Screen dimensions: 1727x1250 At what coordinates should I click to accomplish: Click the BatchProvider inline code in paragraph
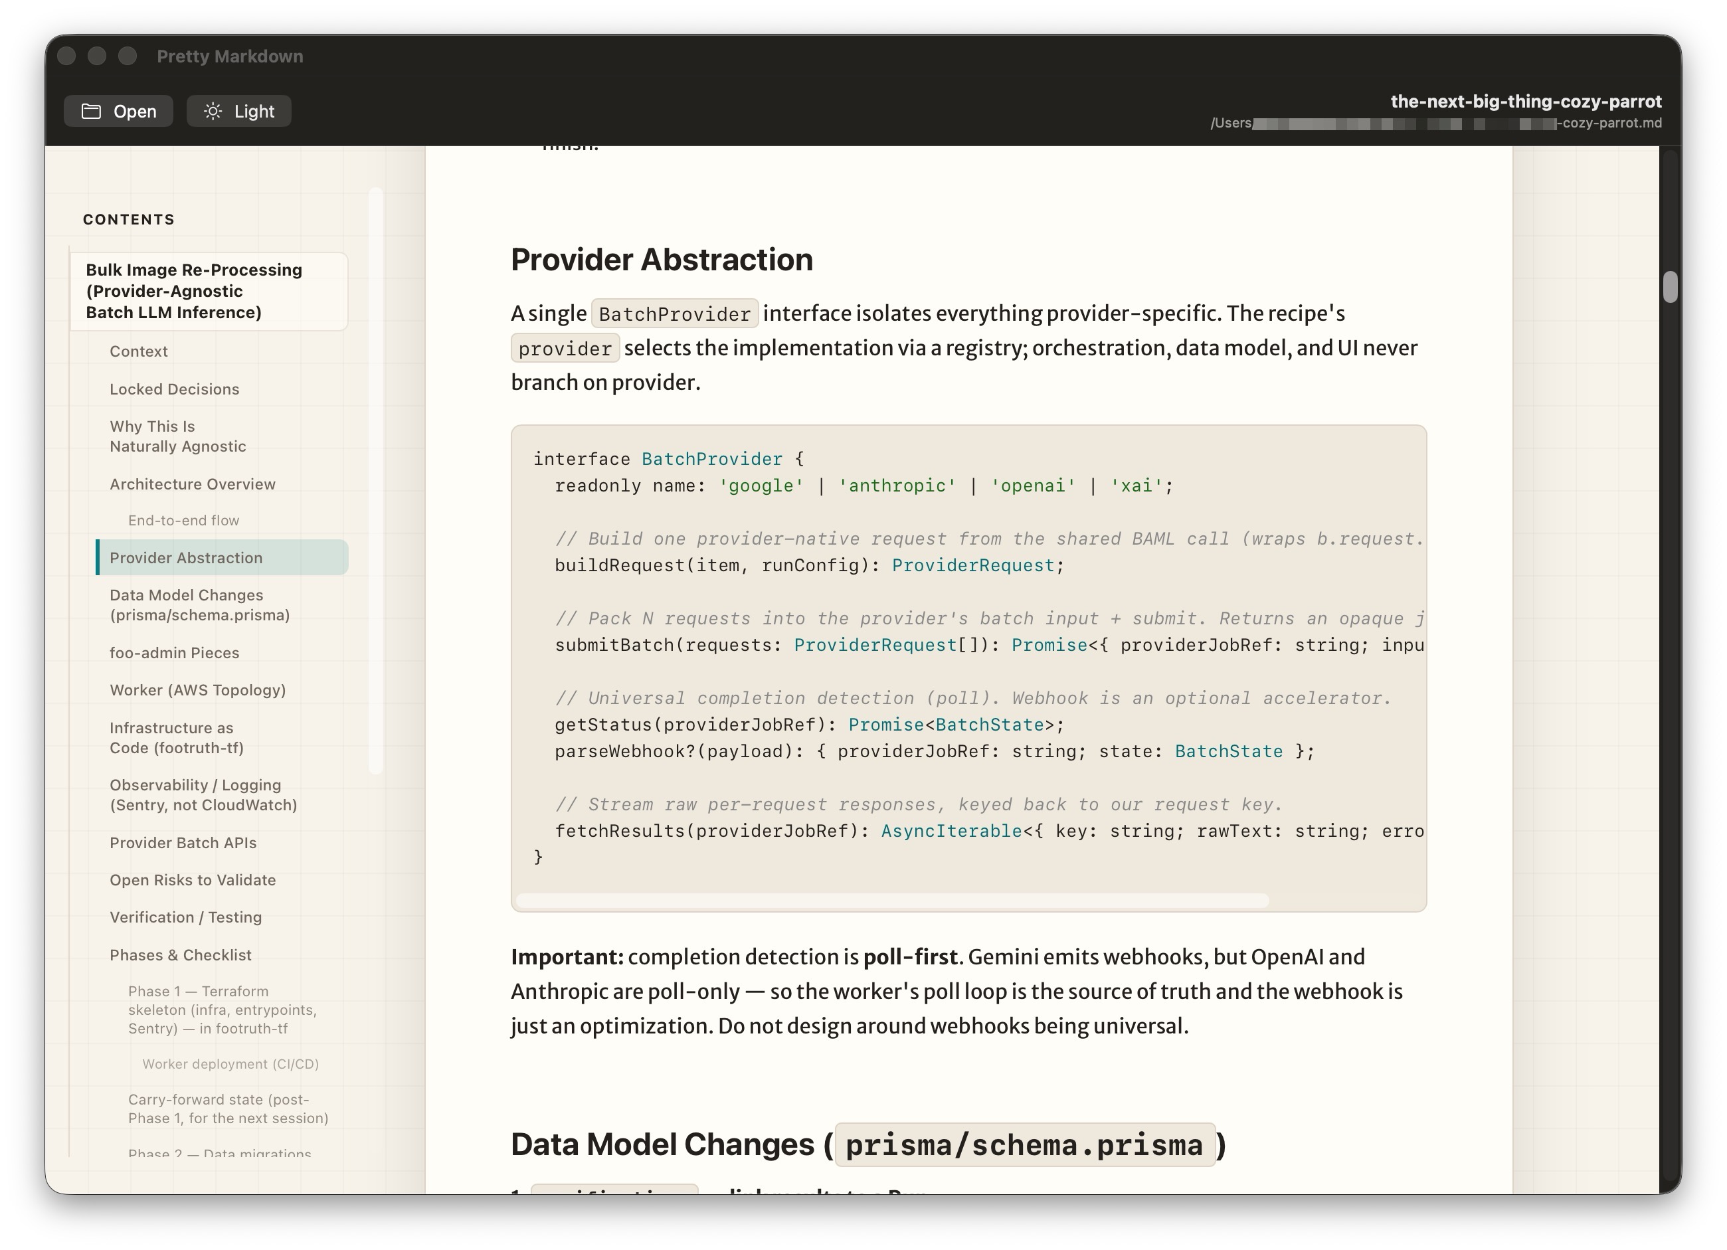coord(675,313)
